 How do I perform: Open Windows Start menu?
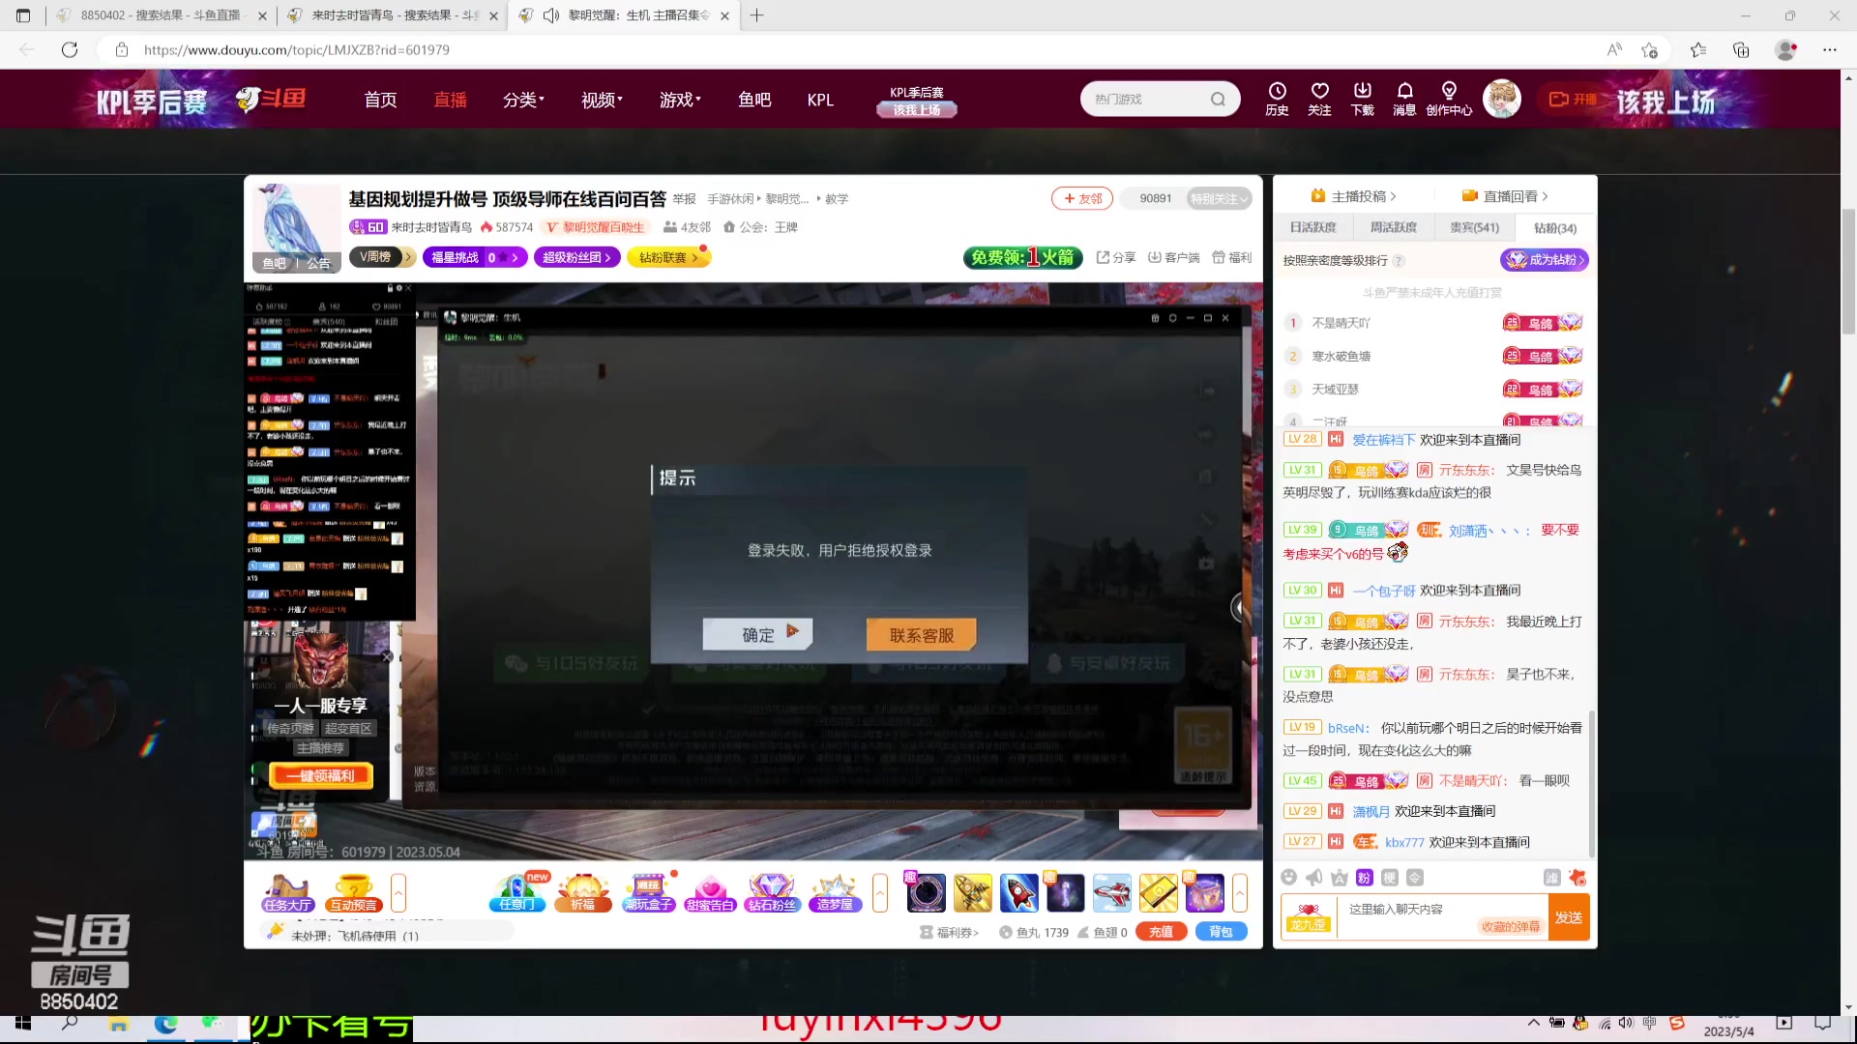(23, 1023)
